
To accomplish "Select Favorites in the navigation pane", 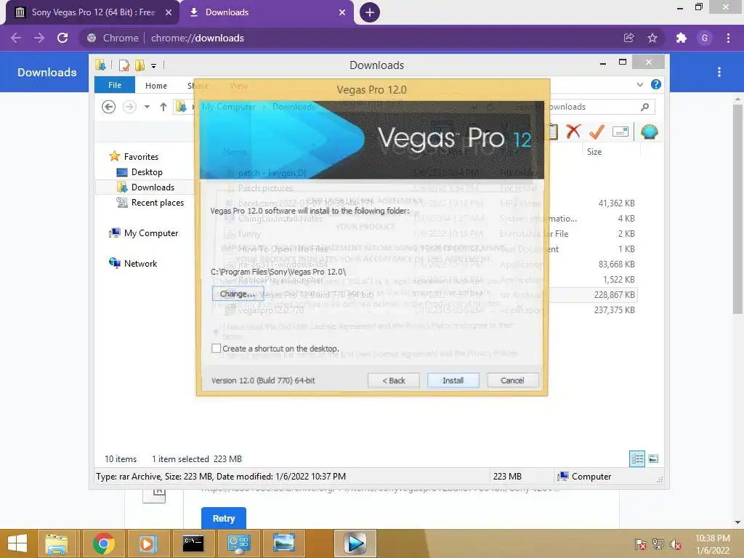I will 141,157.
